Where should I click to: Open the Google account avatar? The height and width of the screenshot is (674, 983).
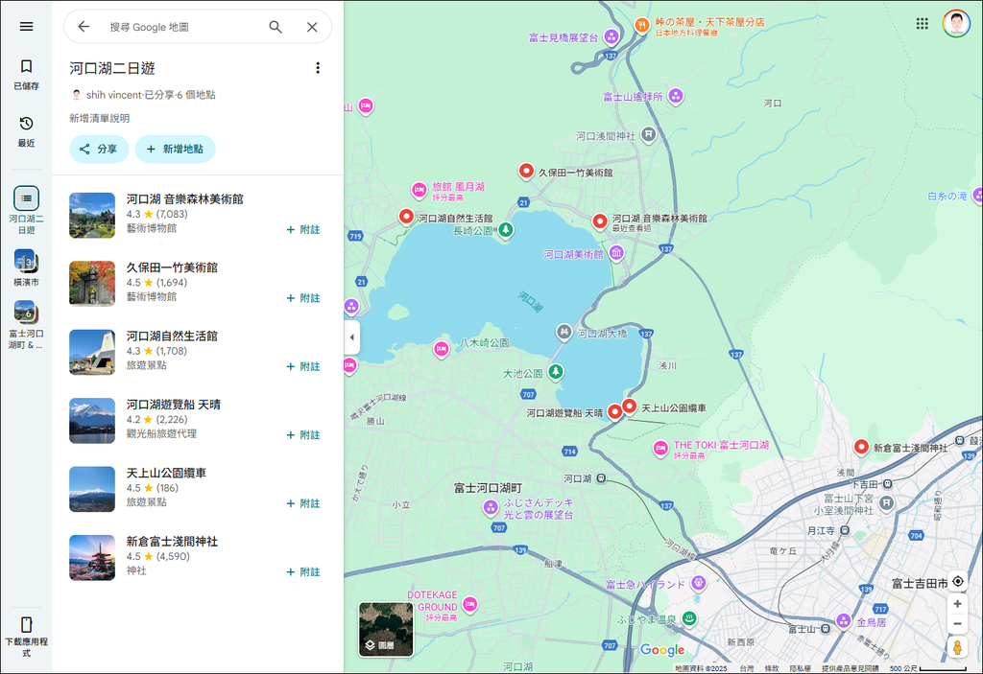[956, 24]
